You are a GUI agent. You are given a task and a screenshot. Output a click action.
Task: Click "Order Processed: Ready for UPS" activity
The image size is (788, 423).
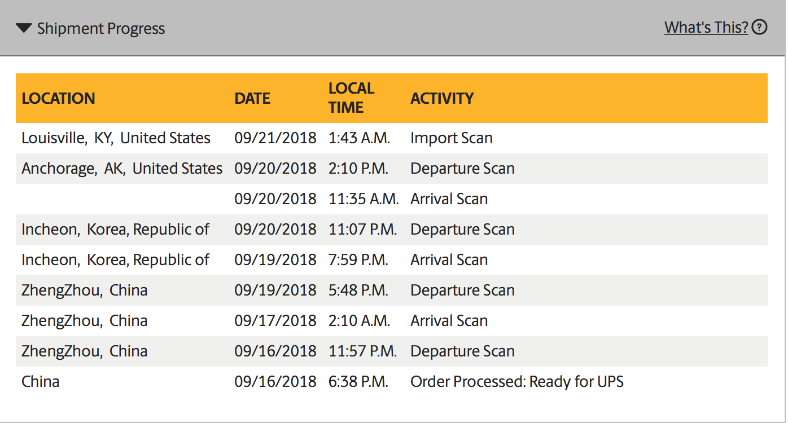[x=516, y=382]
